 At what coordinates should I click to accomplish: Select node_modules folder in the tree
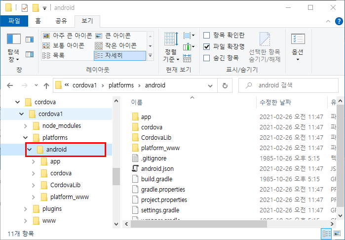tap(62, 126)
